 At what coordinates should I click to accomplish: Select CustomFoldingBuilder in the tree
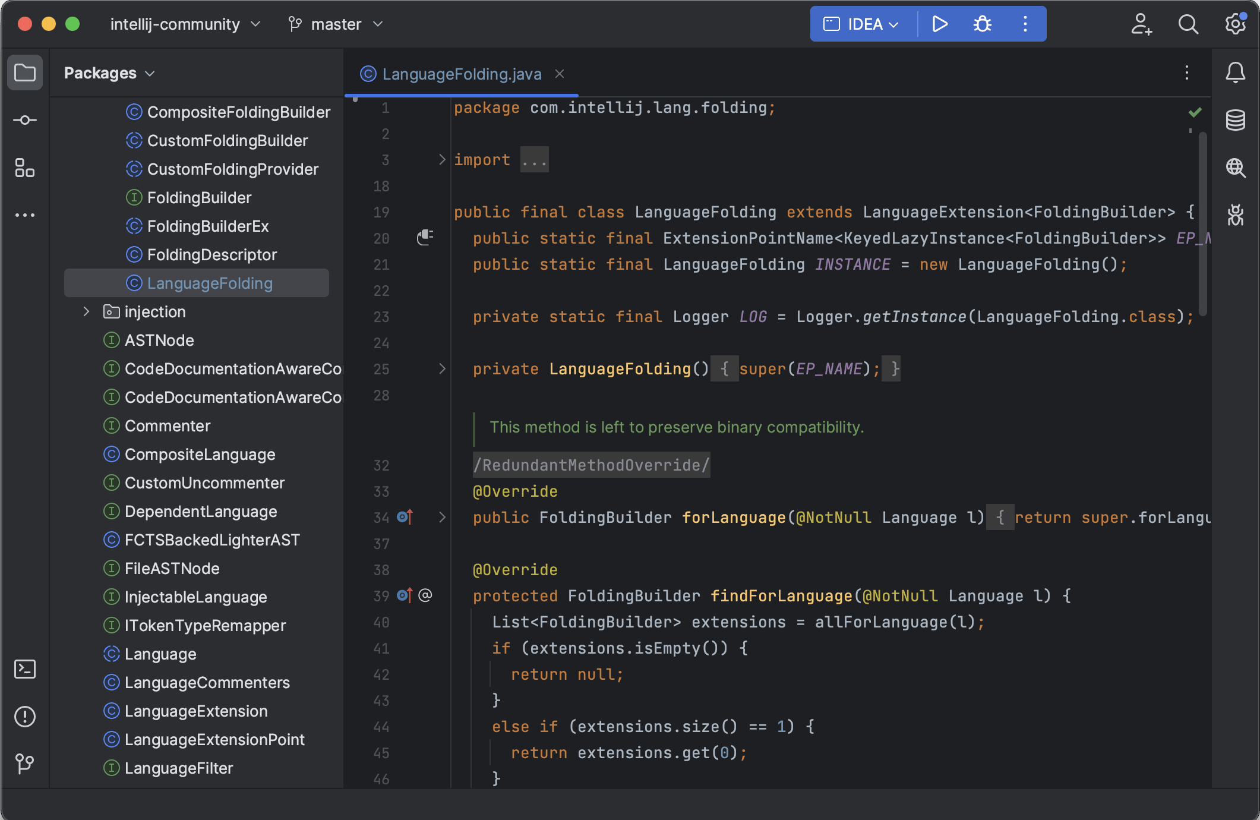coord(228,140)
